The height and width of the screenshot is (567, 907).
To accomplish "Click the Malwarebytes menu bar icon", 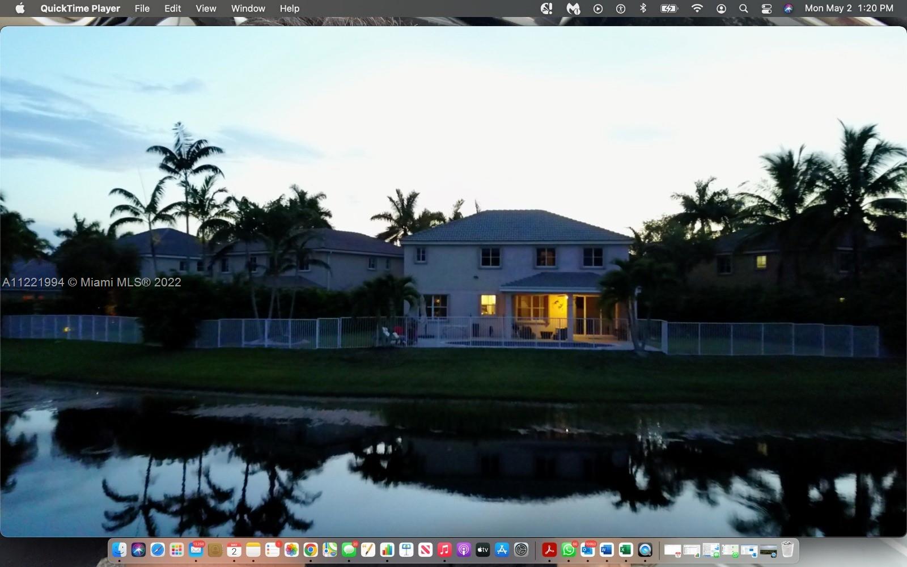I will coord(573,9).
